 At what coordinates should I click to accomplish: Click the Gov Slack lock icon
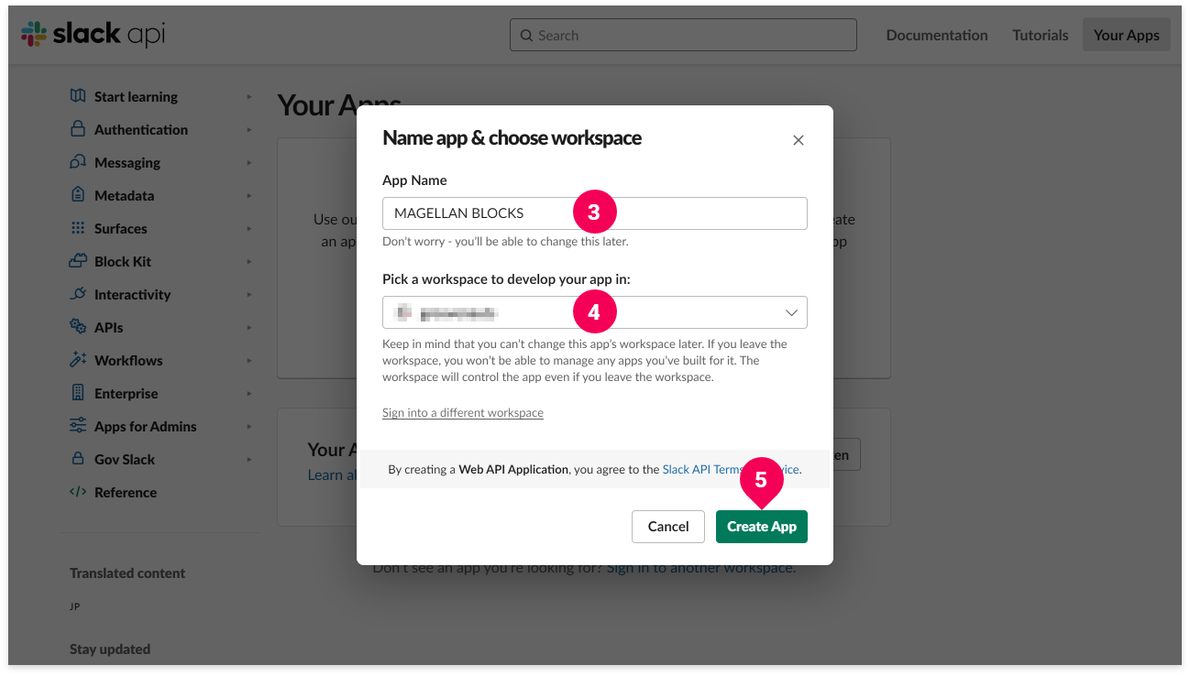pyautogui.click(x=78, y=459)
